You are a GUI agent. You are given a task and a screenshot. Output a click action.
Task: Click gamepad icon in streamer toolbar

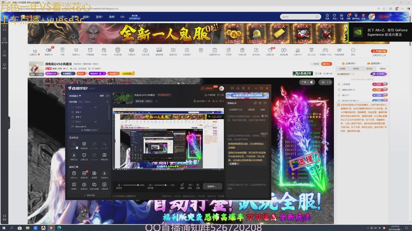click(x=325, y=50)
